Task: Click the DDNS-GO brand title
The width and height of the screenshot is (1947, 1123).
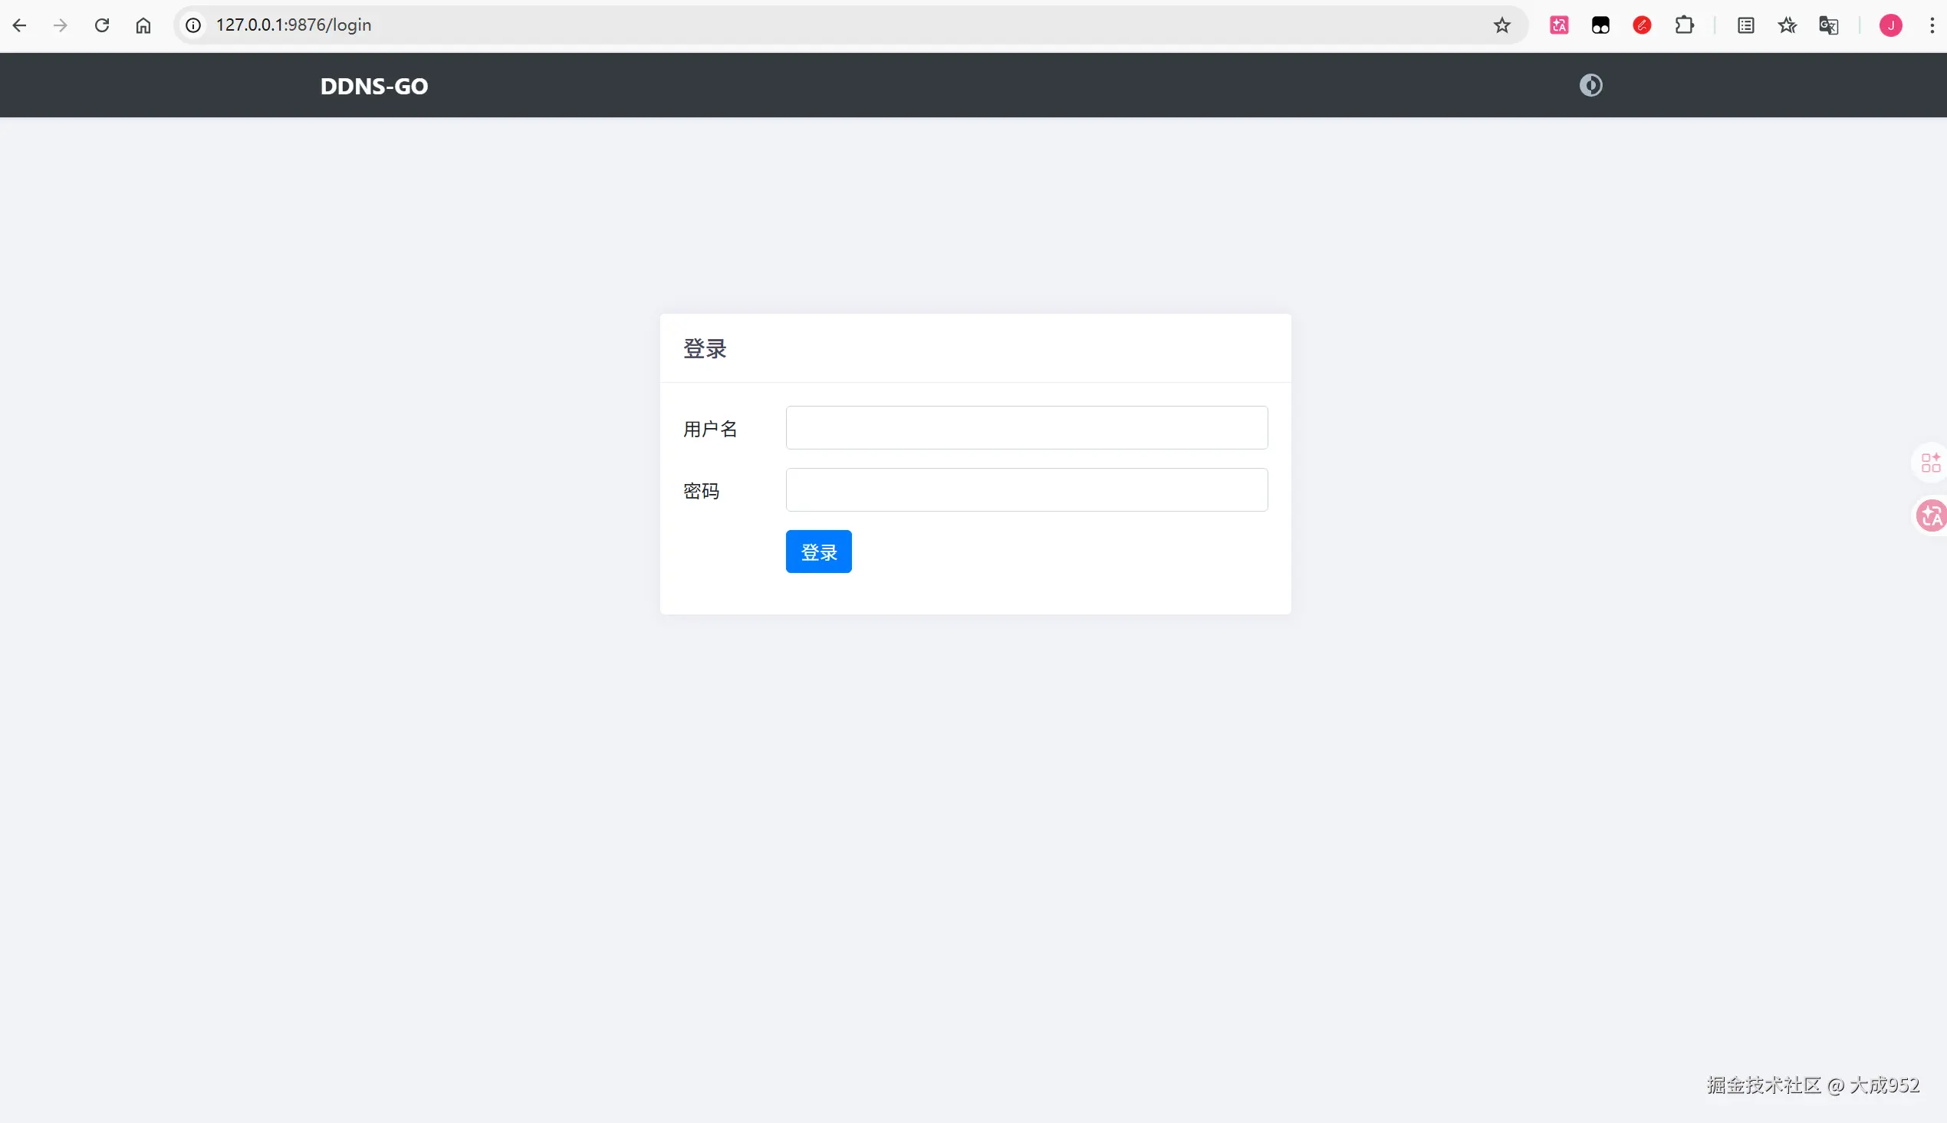Action: 374,86
